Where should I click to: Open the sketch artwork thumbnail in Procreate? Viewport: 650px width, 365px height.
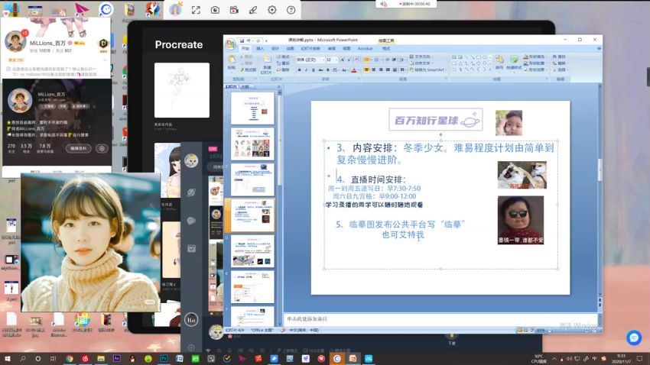182,90
